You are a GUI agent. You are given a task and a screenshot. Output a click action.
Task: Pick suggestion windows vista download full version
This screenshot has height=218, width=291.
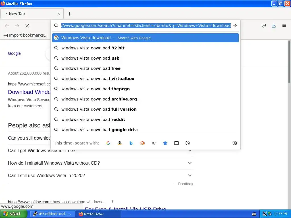145,109
